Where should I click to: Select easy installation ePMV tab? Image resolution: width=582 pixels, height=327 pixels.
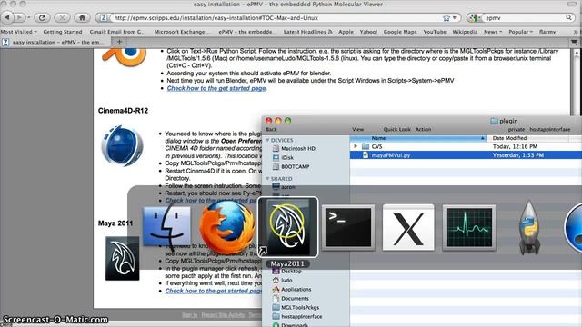pyautogui.click(x=55, y=42)
